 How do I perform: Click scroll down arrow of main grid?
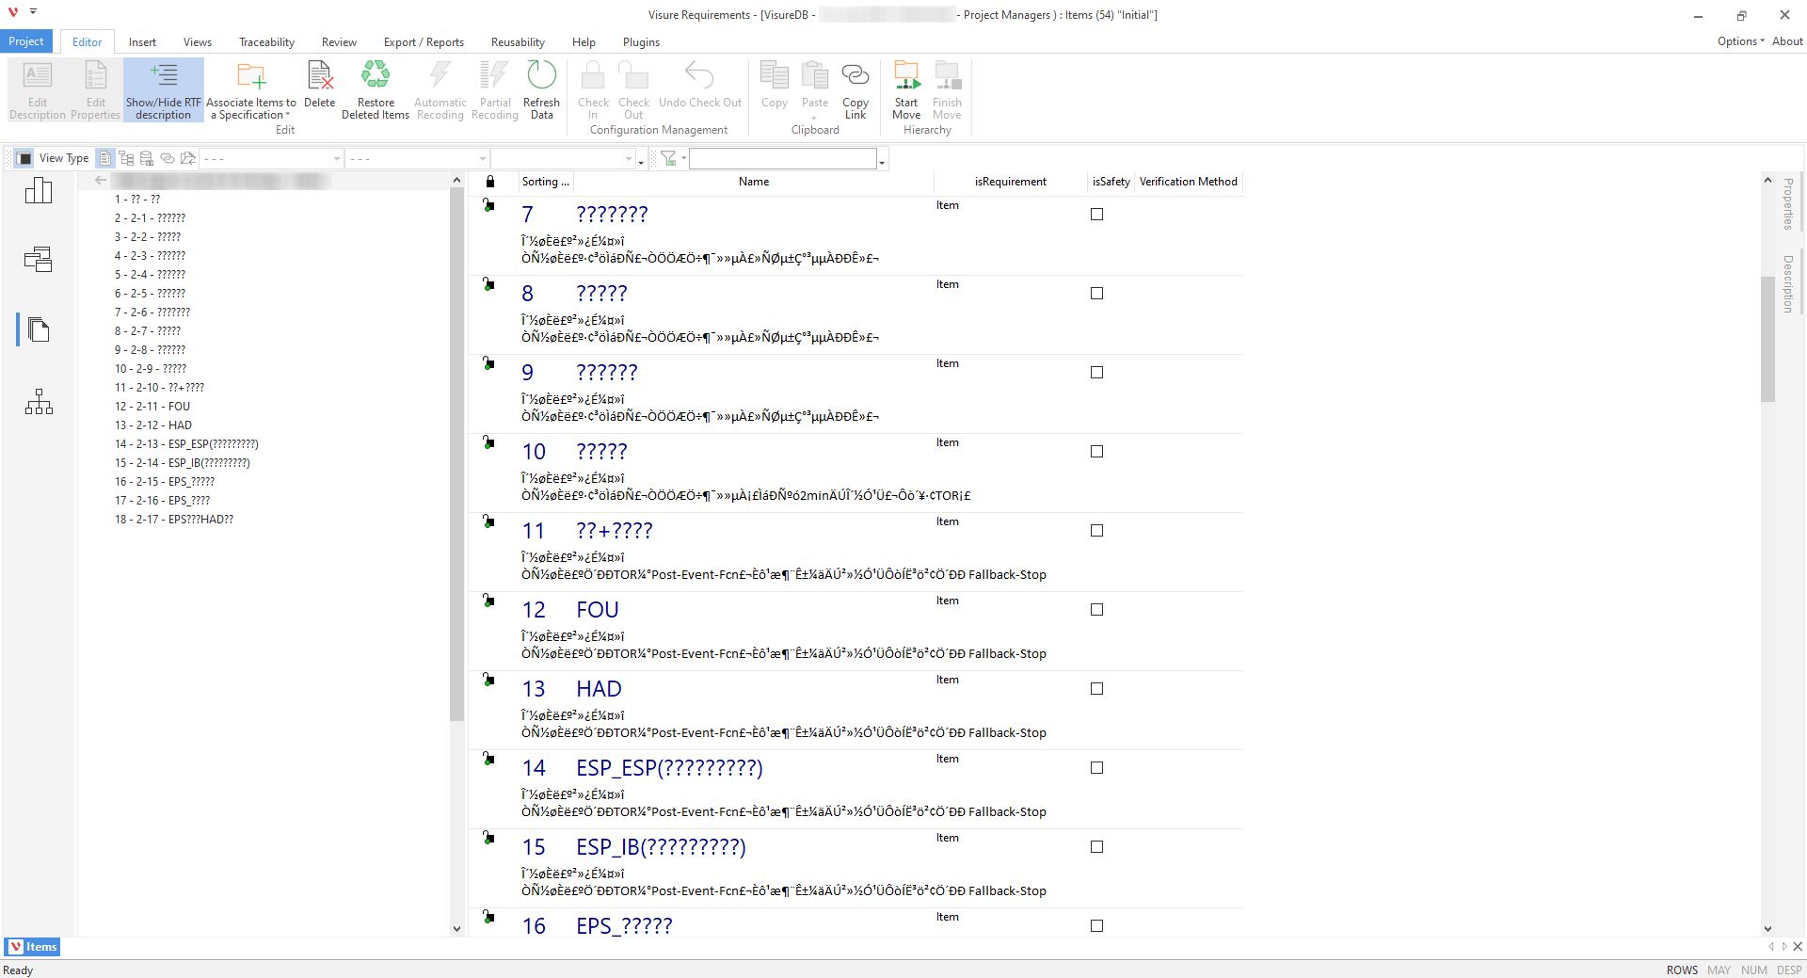(1767, 928)
